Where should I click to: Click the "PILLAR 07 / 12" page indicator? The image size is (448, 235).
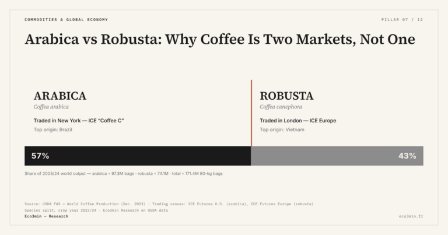(402, 20)
